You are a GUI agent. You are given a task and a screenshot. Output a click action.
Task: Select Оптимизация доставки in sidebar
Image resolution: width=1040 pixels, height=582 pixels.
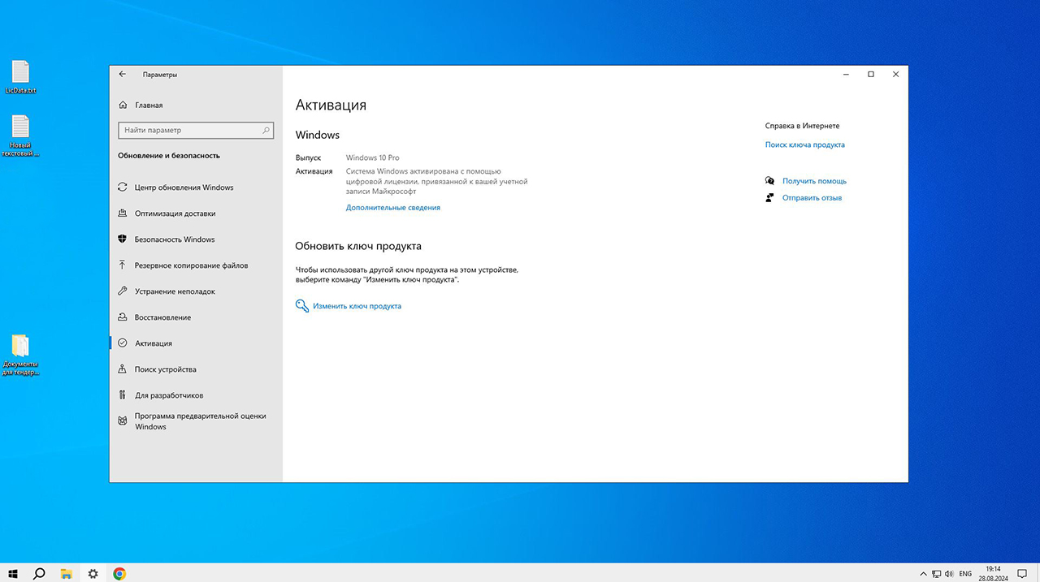pos(175,213)
